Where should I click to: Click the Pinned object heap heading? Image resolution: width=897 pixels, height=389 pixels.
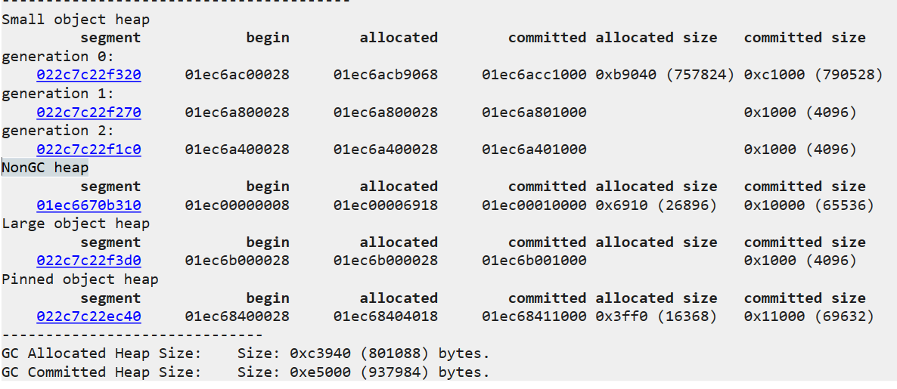pos(80,279)
